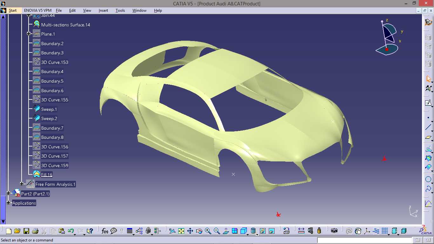
Task: Click the Shading view mode cylinder icon
Action: click(253, 231)
